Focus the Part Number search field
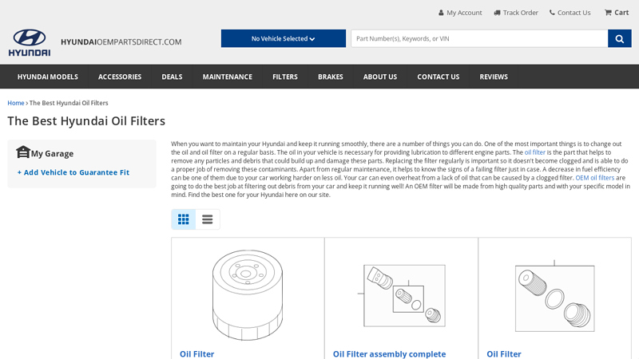Image resolution: width=639 pixels, height=359 pixels. click(x=479, y=38)
